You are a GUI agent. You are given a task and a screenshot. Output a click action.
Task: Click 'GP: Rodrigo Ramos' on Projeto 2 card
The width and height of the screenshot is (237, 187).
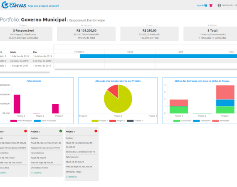(x=39, y=167)
